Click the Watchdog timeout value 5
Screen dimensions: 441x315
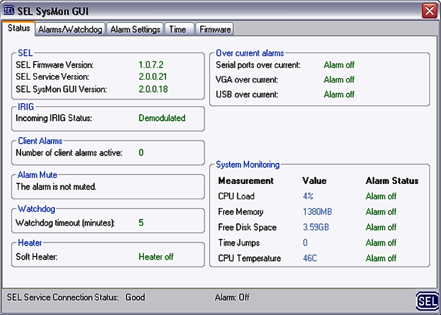[x=141, y=223]
